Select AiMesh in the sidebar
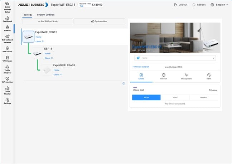 pyautogui.click(x=7, y=28)
